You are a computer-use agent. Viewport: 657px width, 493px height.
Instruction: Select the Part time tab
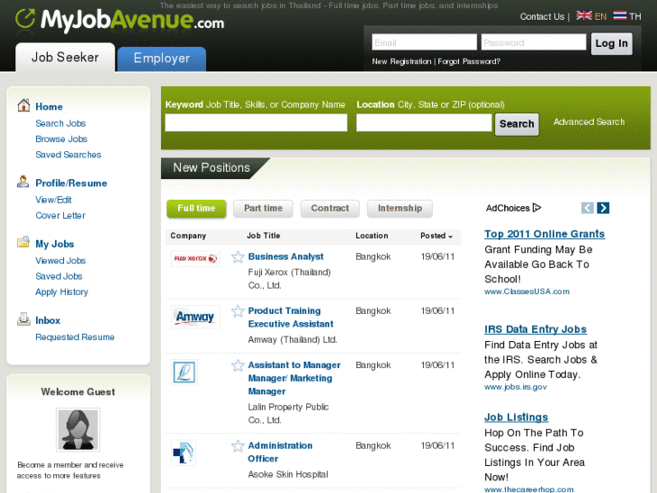[x=263, y=208]
